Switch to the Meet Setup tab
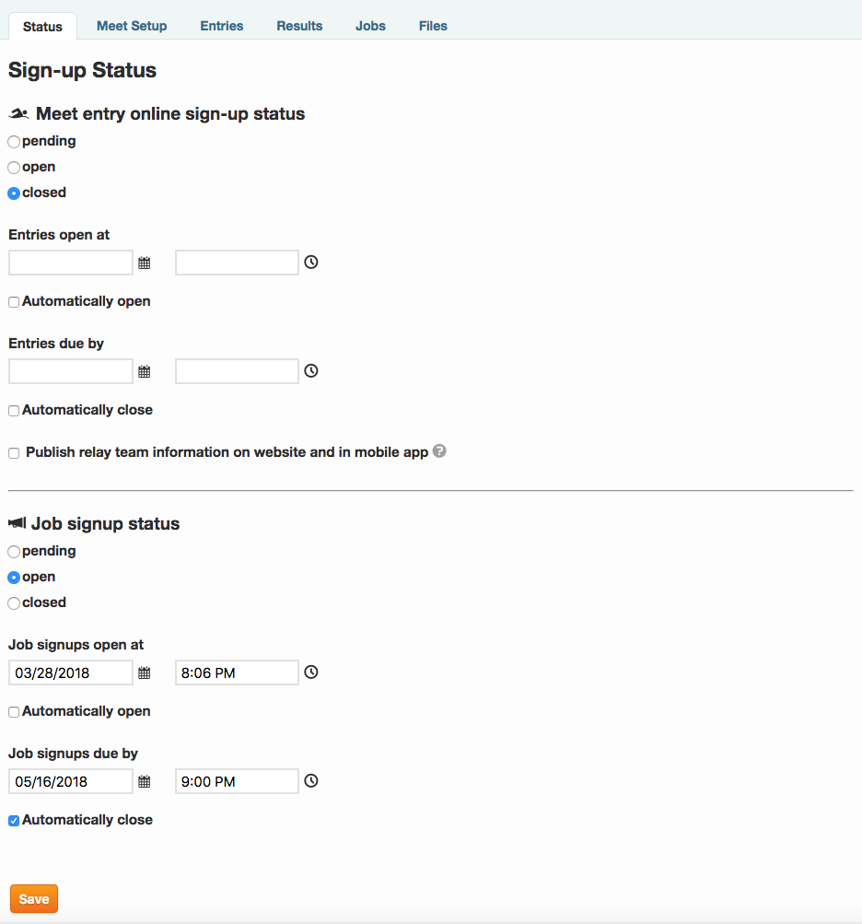The height and width of the screenshot is (924, 862). coord(132,26)
